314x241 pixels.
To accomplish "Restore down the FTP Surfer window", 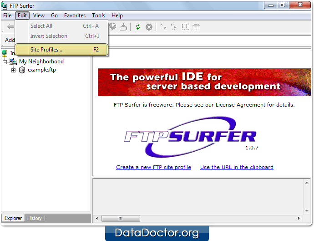I will [283, 5].
